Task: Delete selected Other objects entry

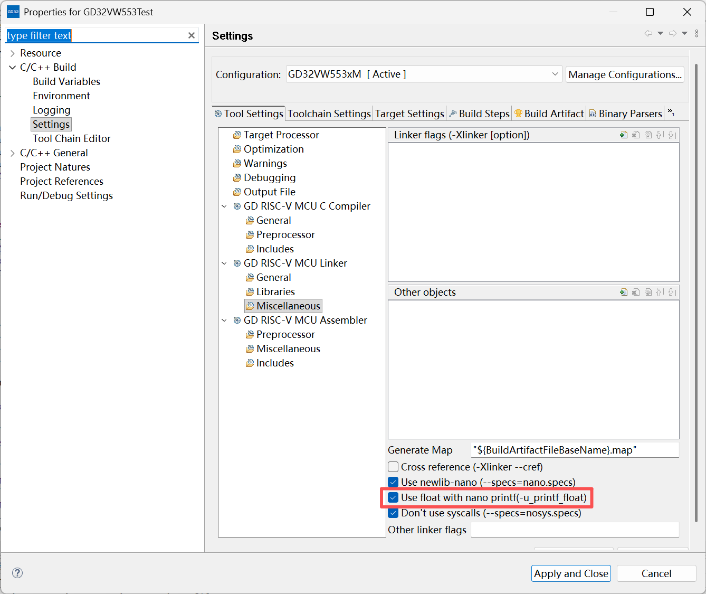Action: tap(636, 292)
